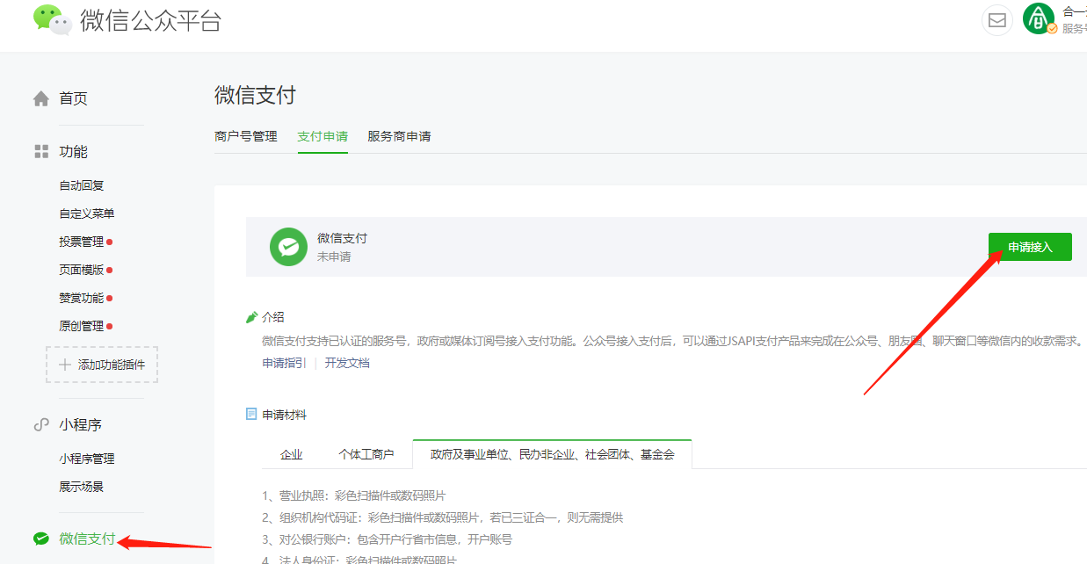Viewport: 1087px width, 564px height.
Task: Select the 政府及事业单位 materials tab
Action: coord(553,454)
